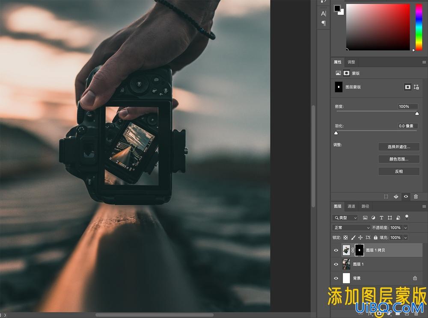Filter layers by smart objects icon
This screenshot has width=428, height=318.
point(398,218)
